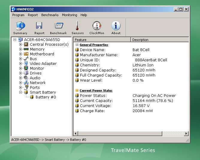Click the 'Charging On AC Power' value
Viewport: 200px width, 160px height.
tap(154, 95)
